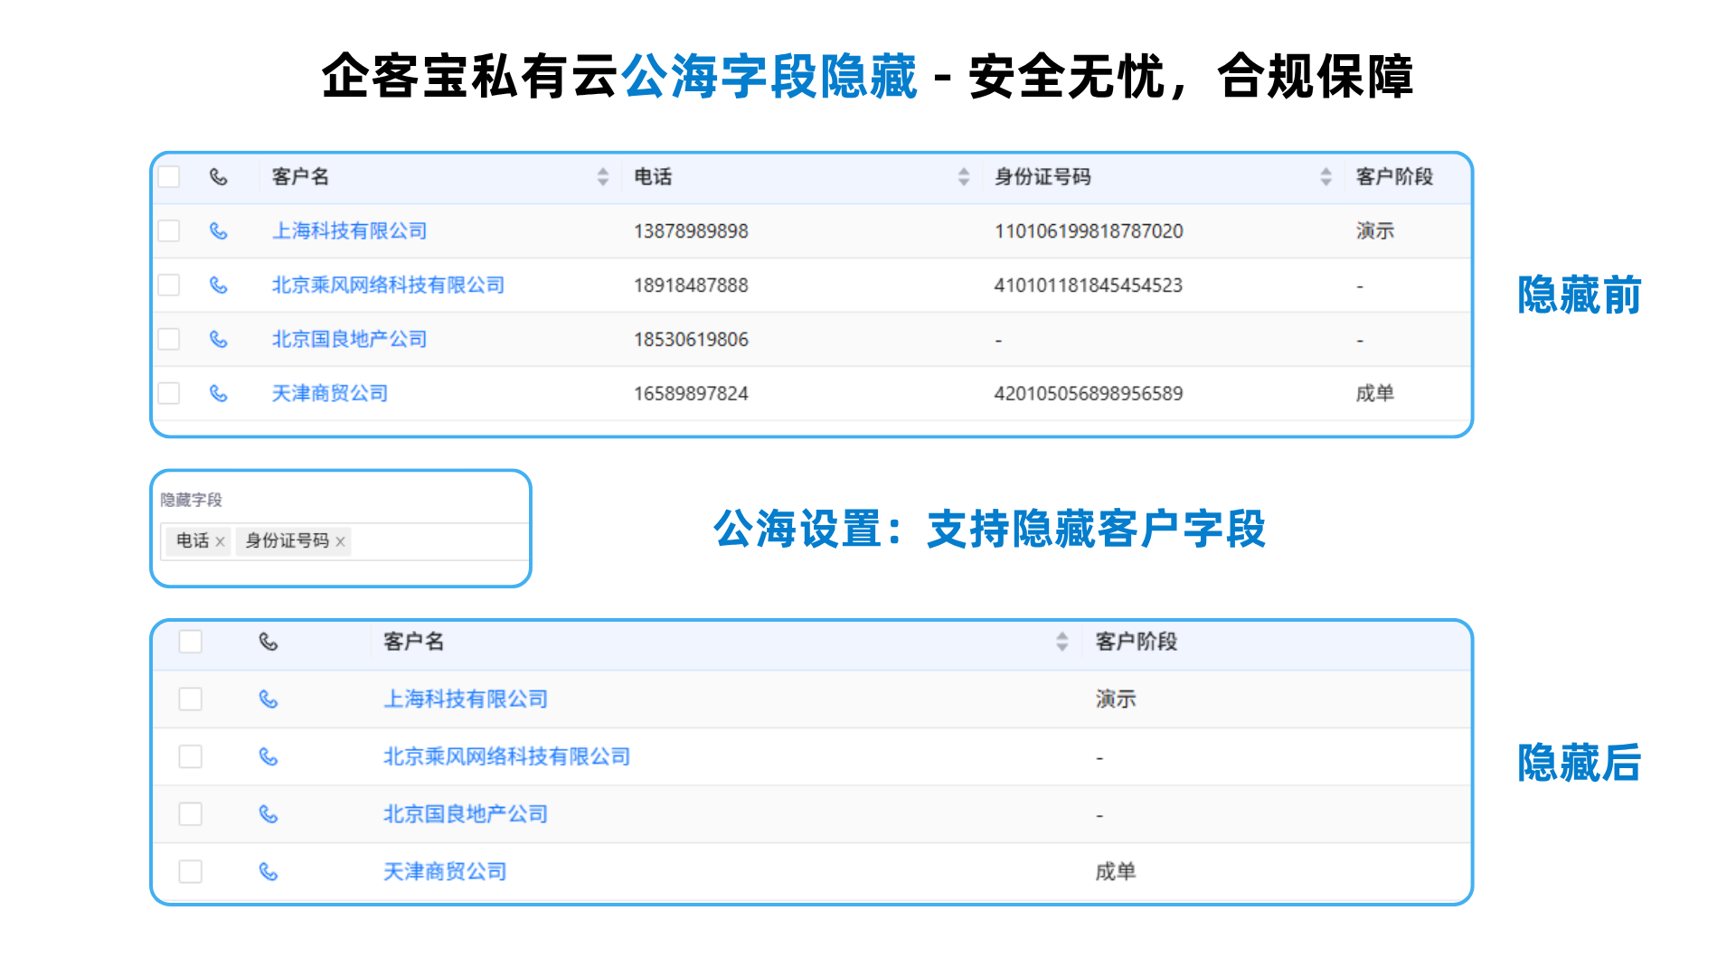Image resolution: width=1736 pixels, height=976 pixels.
Task: Click phone icon beside 上海科技有限公司 in bottom table
Action: pos(269,699)
